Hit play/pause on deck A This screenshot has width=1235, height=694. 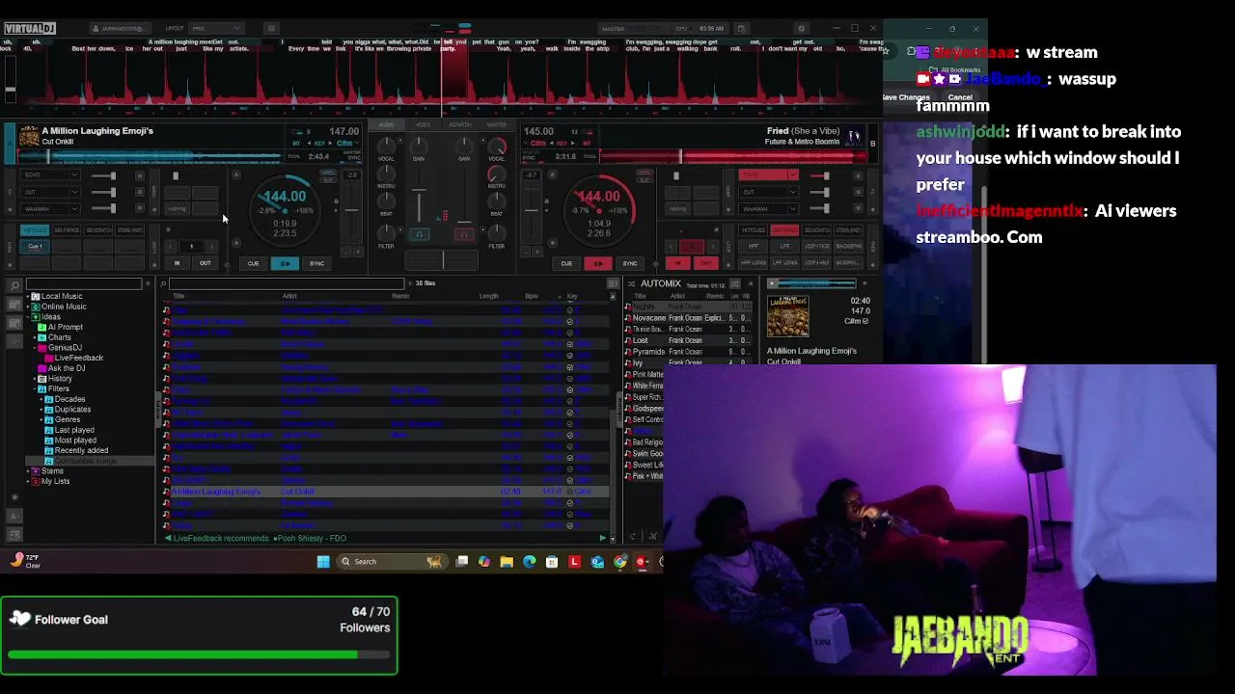[285, 263]
